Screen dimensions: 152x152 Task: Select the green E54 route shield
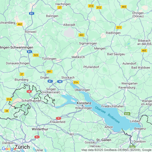click(127, 114)
